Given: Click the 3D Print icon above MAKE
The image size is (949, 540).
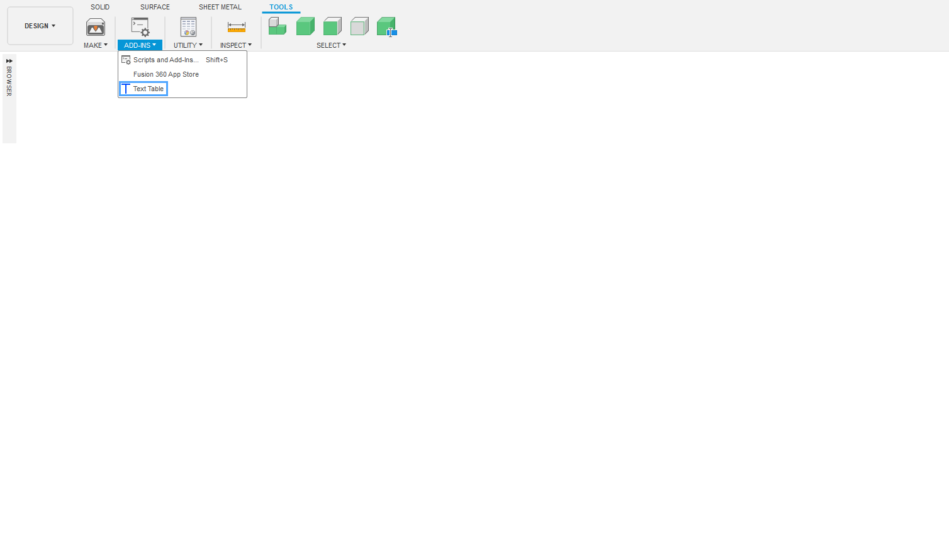Looking at the screenshot, I should tap(96, 27).
